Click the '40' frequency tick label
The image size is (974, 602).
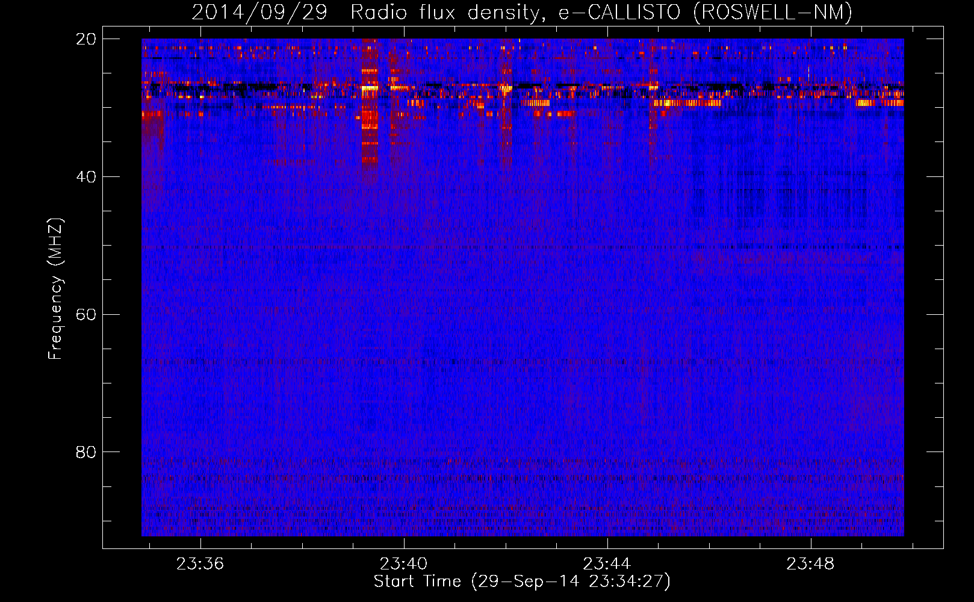[85, 177]
